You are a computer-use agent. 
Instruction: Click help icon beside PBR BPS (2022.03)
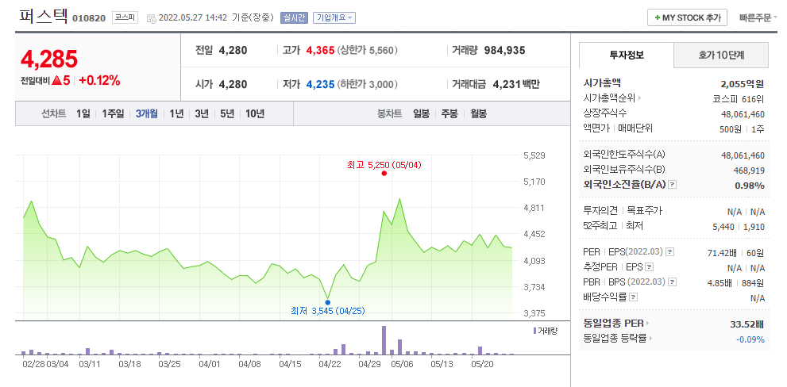(x=673, y=282)
